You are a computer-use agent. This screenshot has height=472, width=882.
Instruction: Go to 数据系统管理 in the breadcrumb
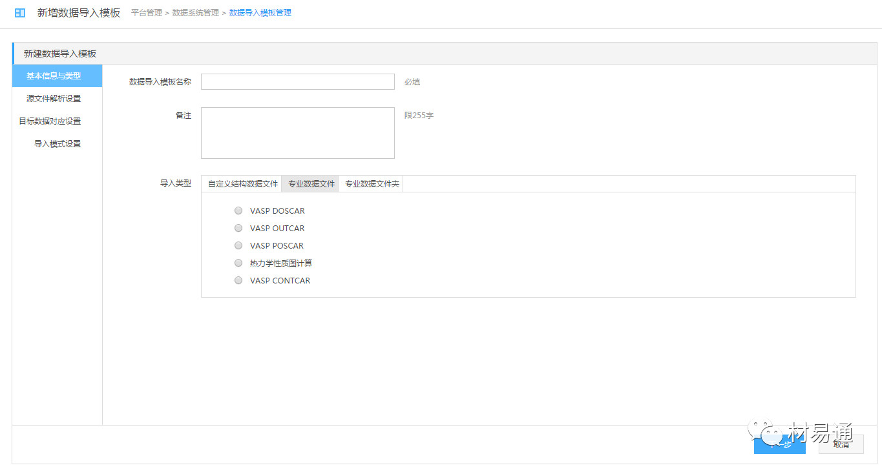(x=195, y=13)
